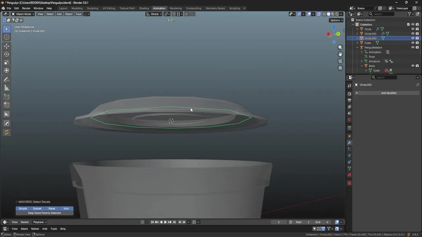422x237 pixels.
Task: Expand Circle.002 in the outliner
Action: 357,38
